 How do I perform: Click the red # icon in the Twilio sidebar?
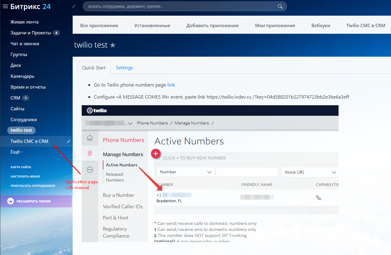pyautogui.click(x=90, y=154)
